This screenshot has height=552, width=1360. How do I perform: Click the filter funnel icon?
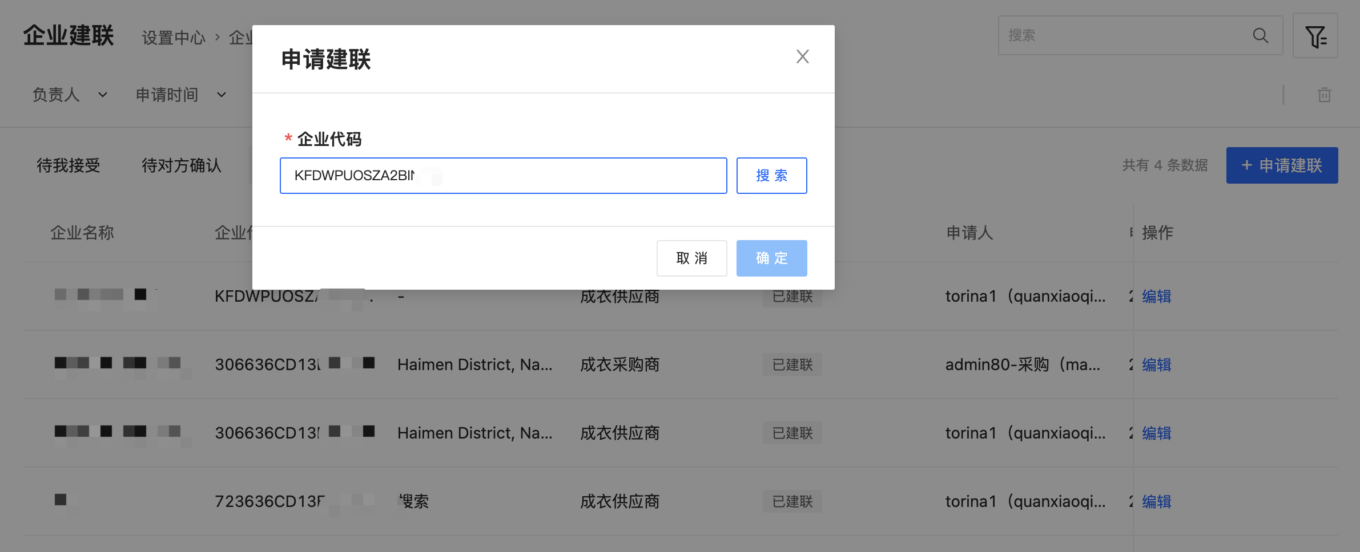1315,36
